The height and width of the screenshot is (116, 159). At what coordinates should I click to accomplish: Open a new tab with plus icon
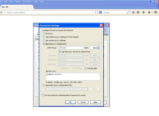click(36, 7)
